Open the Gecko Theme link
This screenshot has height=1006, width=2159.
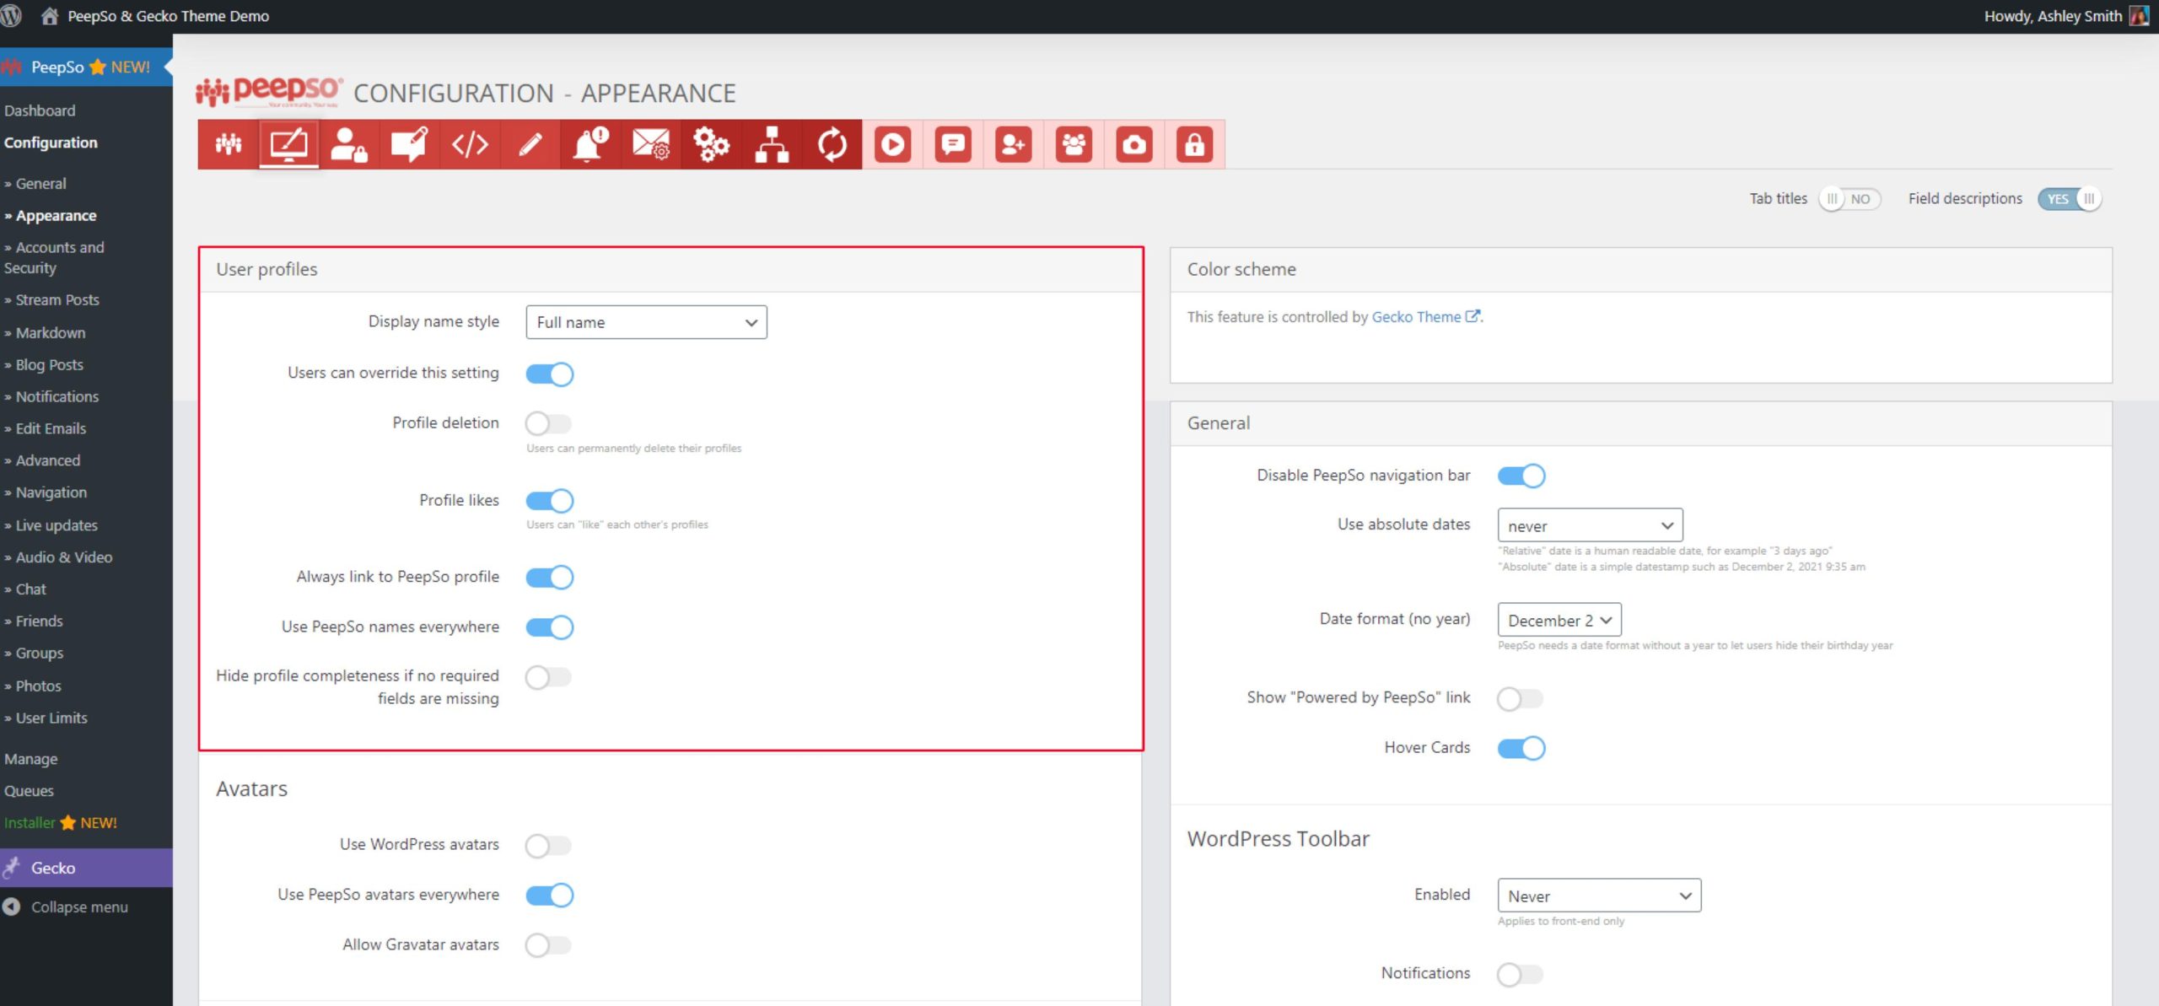coord(1425,317)
